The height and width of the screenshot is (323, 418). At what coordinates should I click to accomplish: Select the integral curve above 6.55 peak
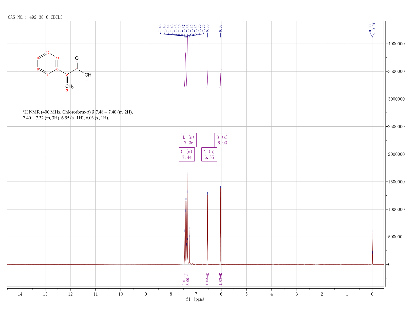tap(207, 78)
